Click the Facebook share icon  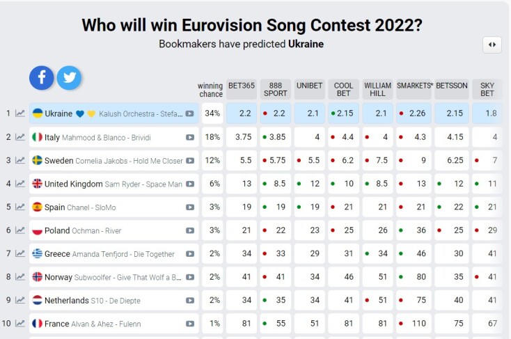click(42, 78)
